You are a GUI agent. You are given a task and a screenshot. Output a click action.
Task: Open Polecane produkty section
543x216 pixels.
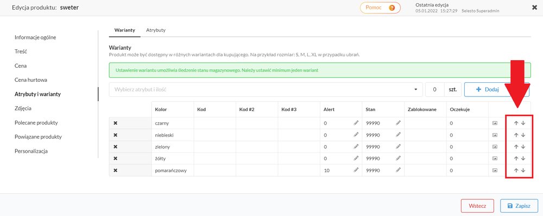coord(36,122)
